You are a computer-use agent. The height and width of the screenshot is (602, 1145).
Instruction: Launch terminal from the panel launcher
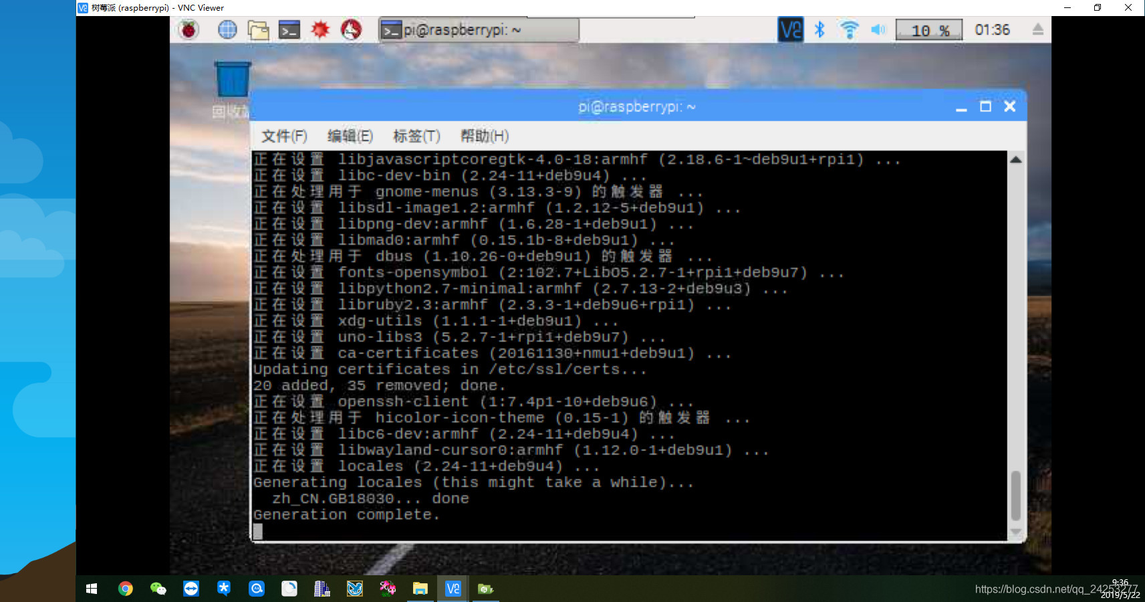(x=289, y=29)
